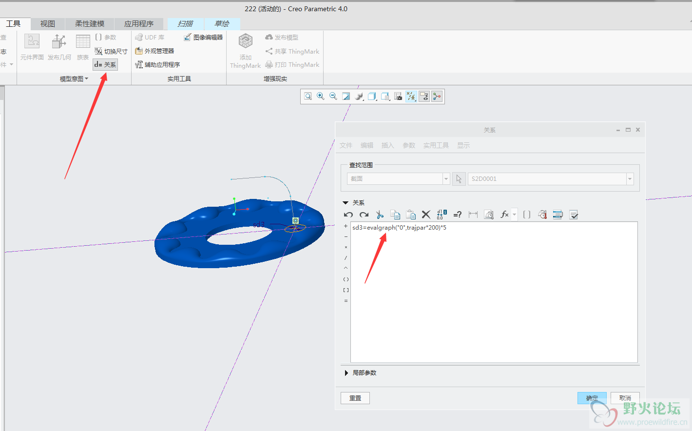Screen dimensions: 692x431
Task: Insert square brackets [ ] from side column
Action: (346, 290)
